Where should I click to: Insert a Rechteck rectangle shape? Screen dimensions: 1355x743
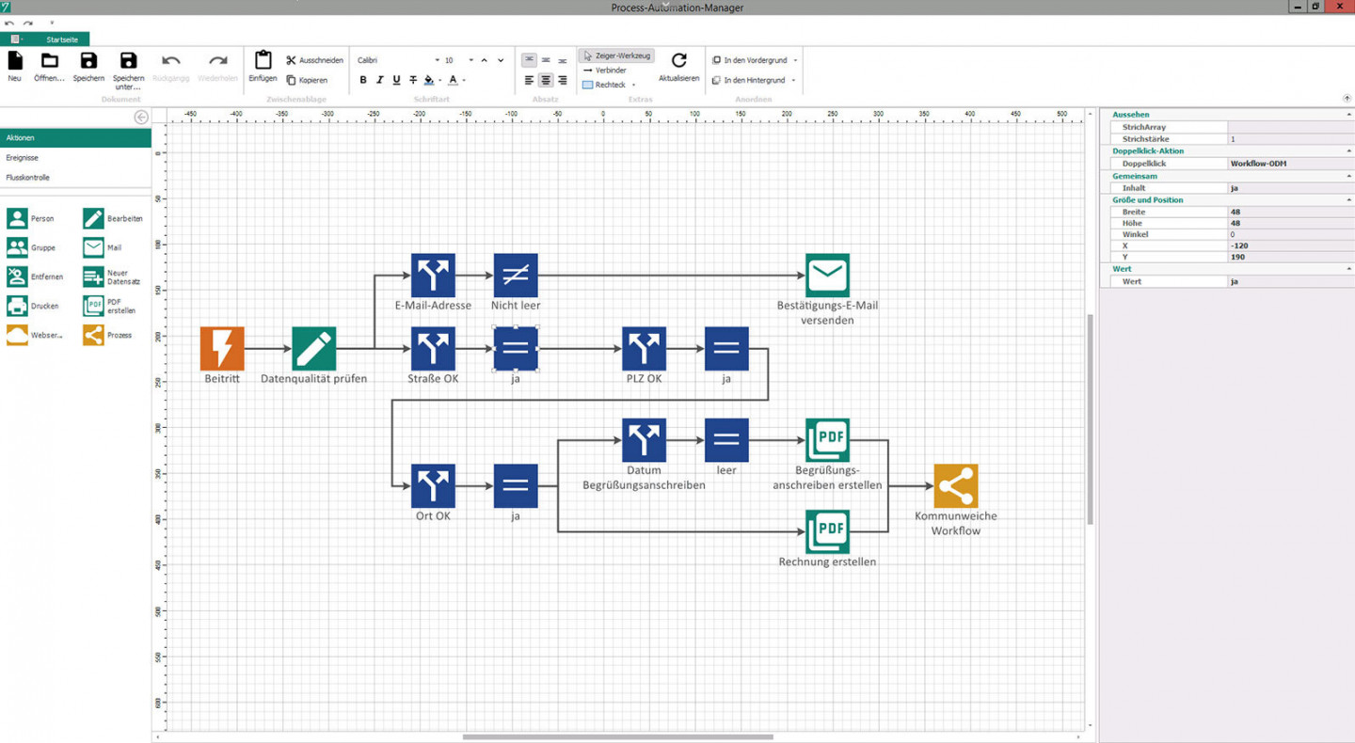[x=603, y=86]
